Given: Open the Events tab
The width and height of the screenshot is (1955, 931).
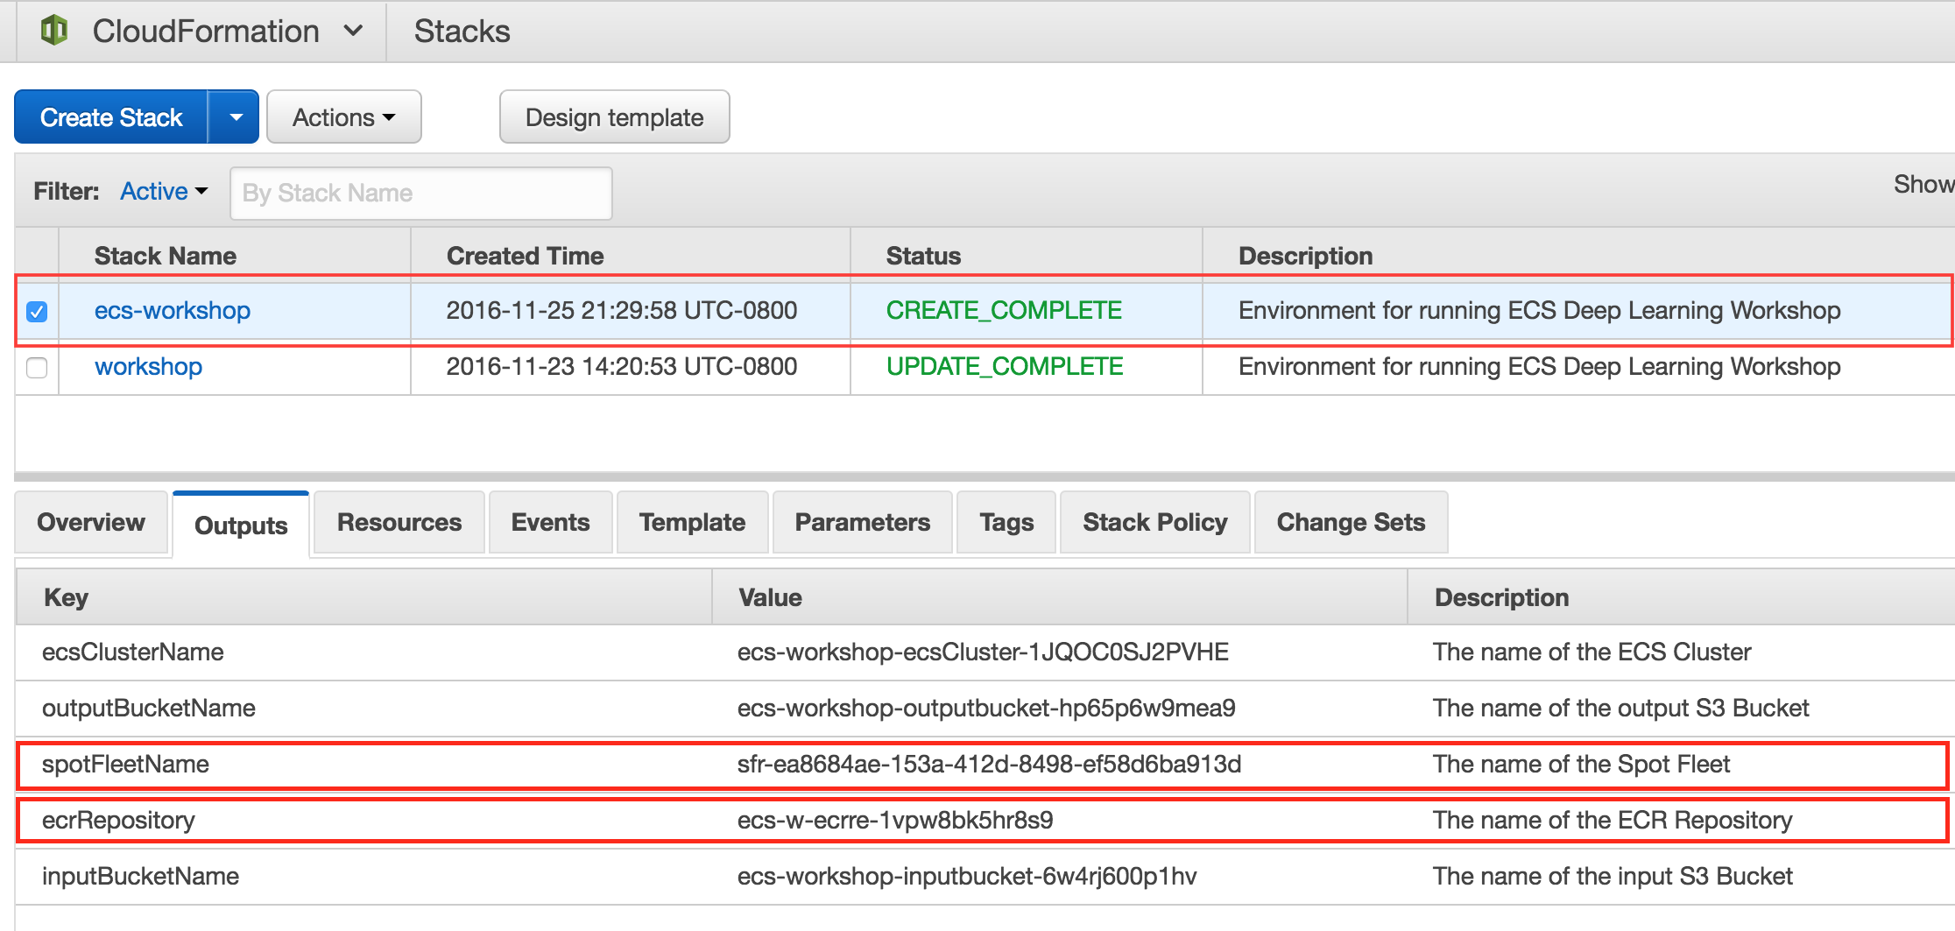Looking at the screenshot, I should click(x=550, y=522).
